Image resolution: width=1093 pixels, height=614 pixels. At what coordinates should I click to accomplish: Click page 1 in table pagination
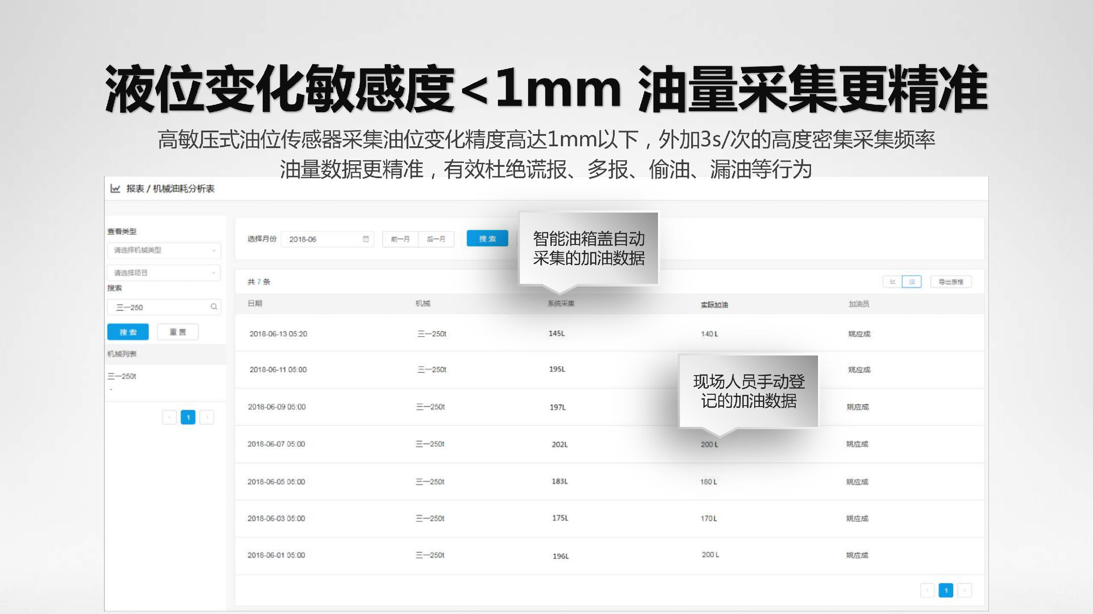click(946, 590)
